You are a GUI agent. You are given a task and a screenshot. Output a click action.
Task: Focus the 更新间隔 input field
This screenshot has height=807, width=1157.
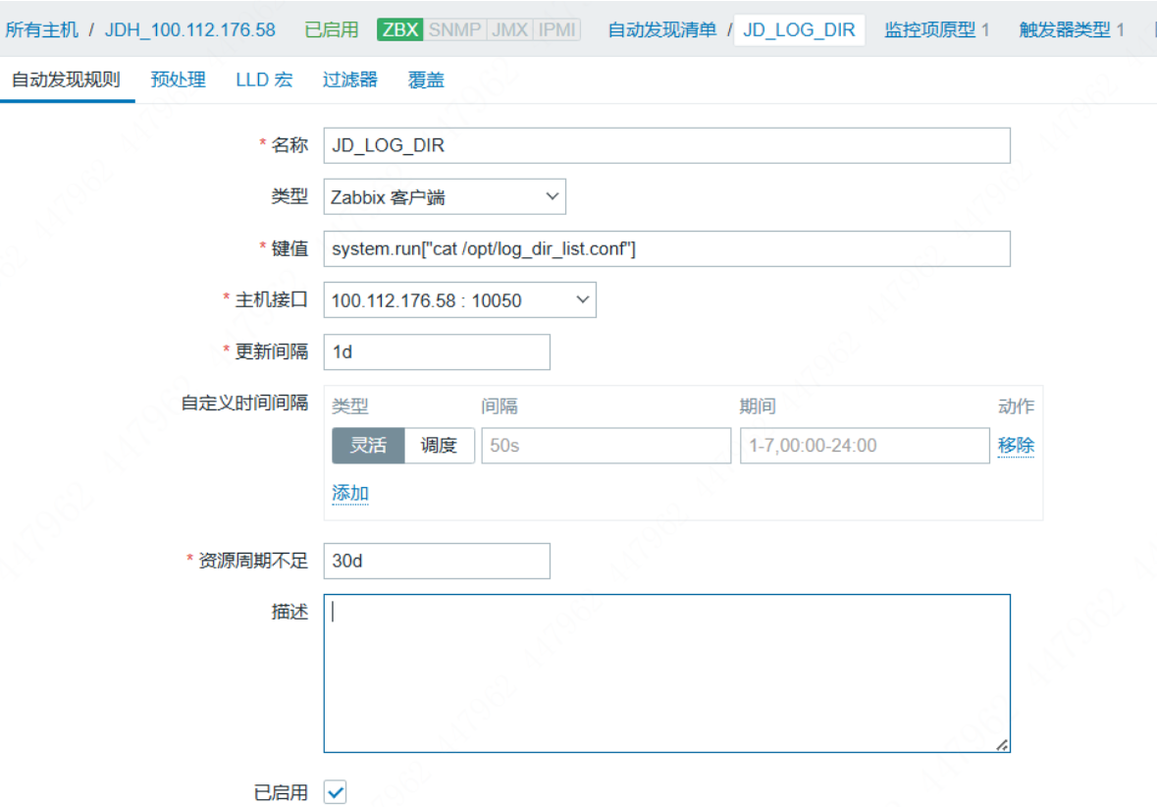(x=437, y=351)
